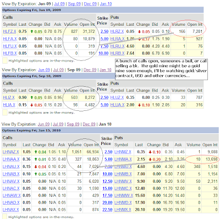
Task: Open the HLFA.X call option symbol
Action: 10,39
